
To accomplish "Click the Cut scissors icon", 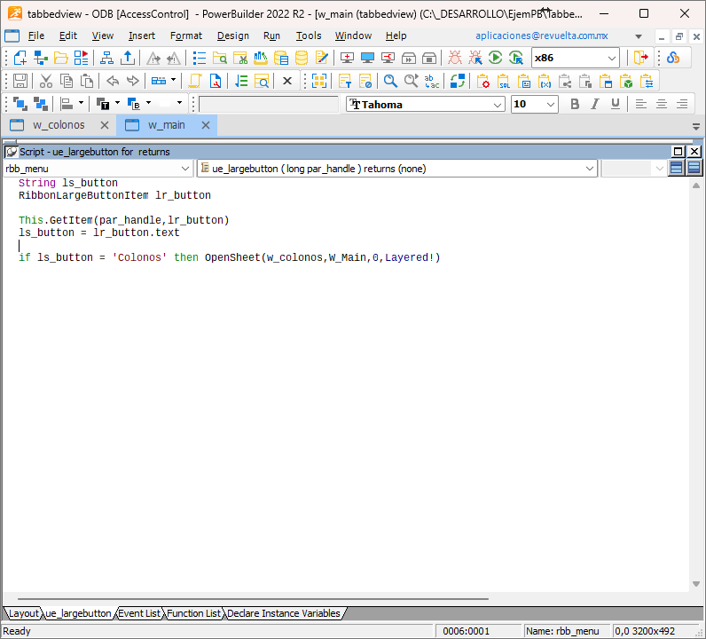I will (45, 81).
